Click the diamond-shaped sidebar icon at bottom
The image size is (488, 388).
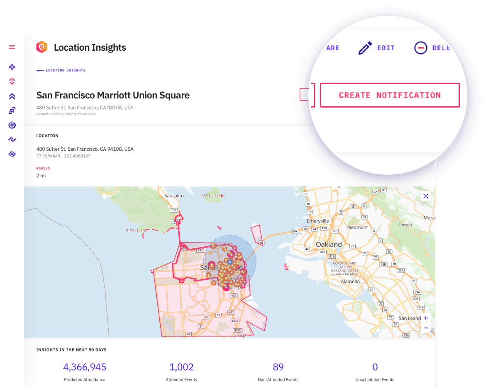tap(12, 154)
